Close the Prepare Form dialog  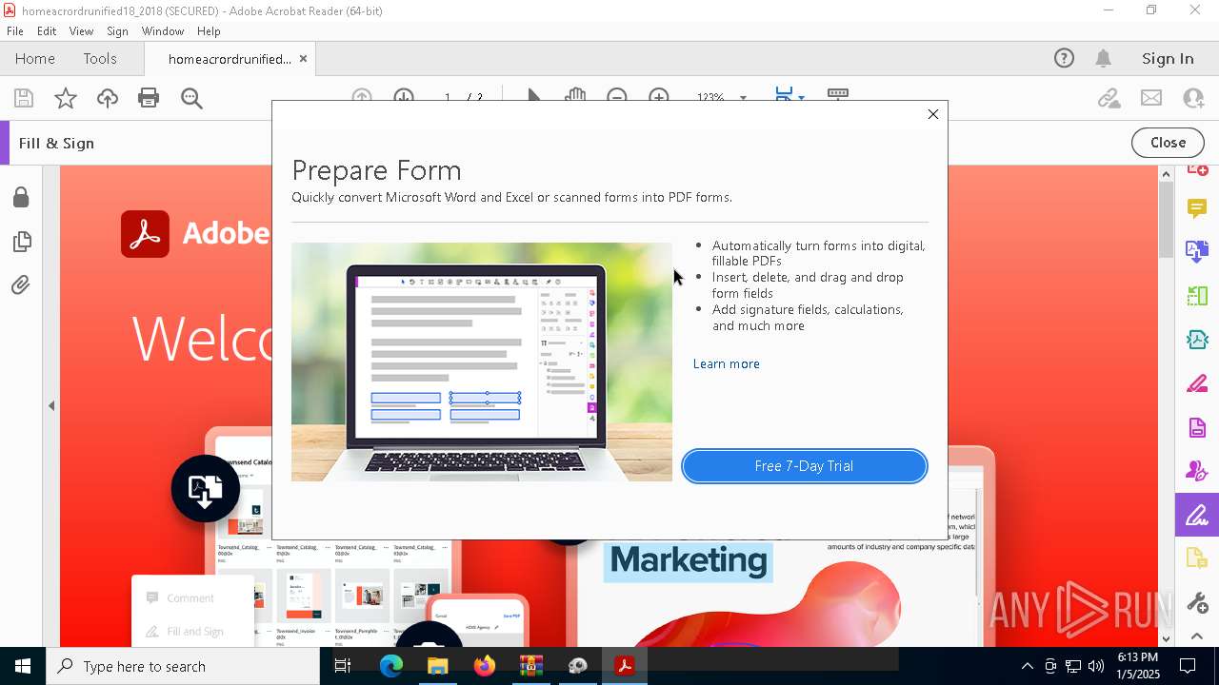[x=933, y=114]
